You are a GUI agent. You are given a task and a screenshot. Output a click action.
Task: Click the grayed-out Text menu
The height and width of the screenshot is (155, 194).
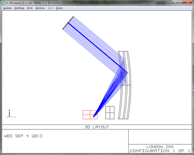coord(50,8)
